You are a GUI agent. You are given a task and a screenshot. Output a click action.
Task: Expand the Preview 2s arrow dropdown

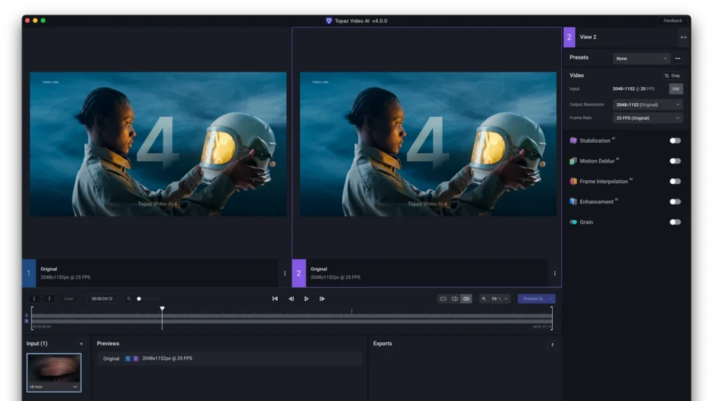[551, 299]
